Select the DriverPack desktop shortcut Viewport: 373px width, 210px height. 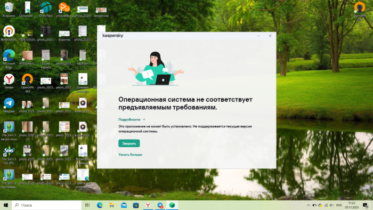point(46,10)
